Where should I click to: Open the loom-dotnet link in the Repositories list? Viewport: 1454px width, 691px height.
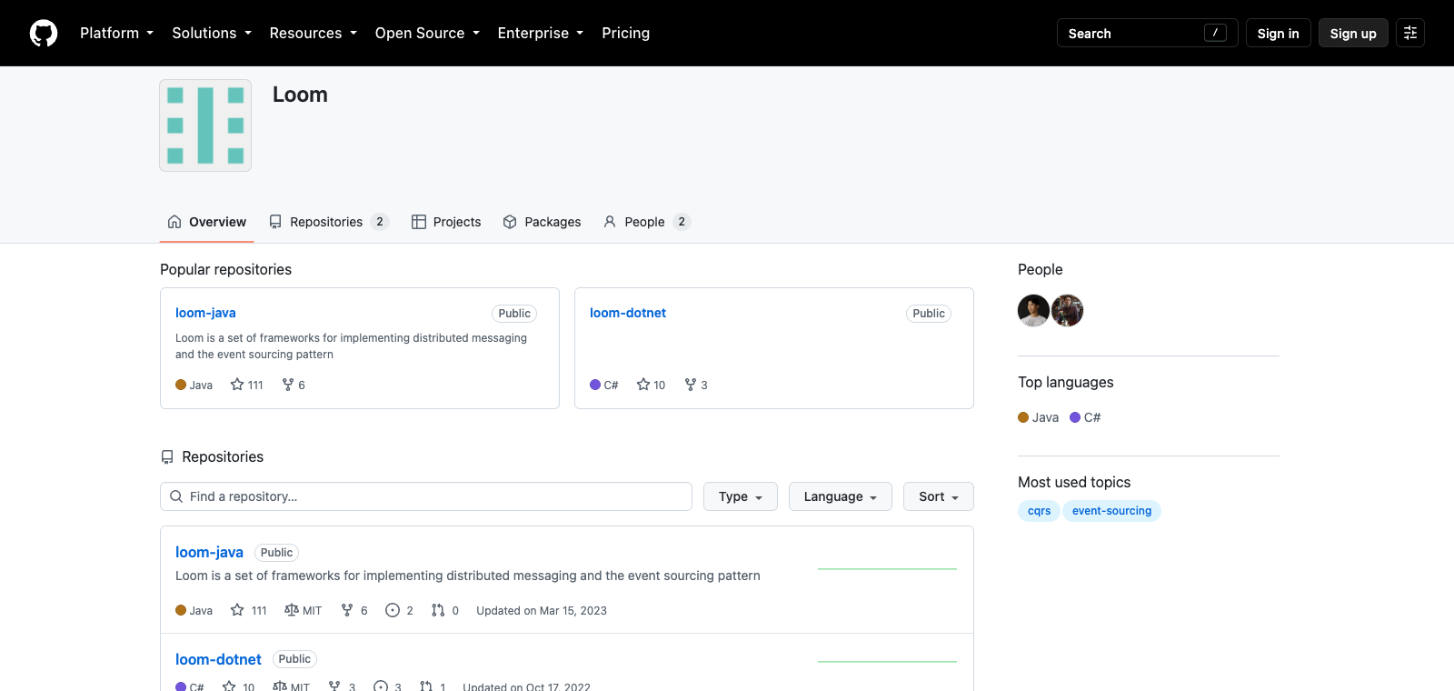click(x=218, y=659)
